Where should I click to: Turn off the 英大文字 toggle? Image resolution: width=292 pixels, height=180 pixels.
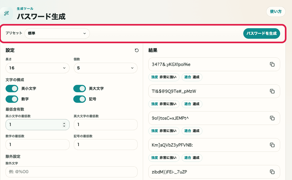point(80,89)
